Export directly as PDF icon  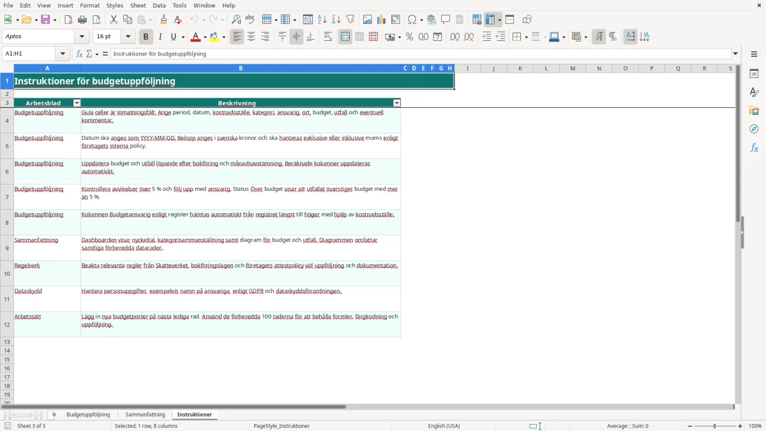click(68, 20)
